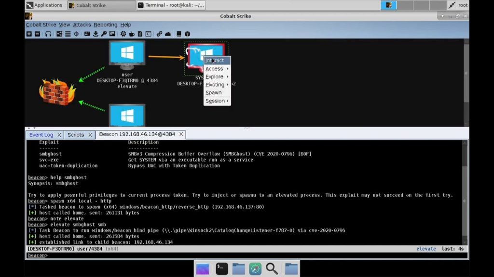Select the firewall icon in pivot graph
Screen dimensions: 494x277
(x=57, y=92)
